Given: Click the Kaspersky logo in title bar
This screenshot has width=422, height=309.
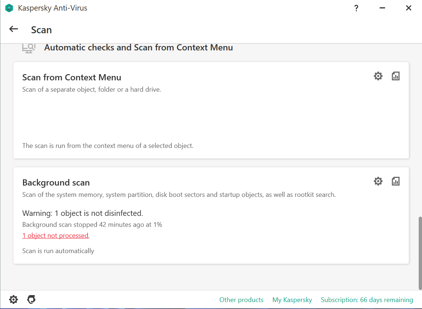Looking at the screenshot, I should tap(9, 8).
